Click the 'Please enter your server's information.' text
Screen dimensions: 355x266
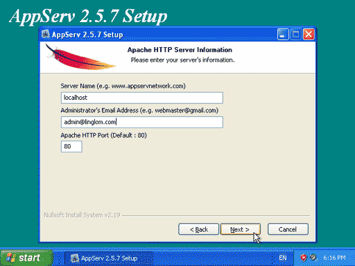pos(182,60)
